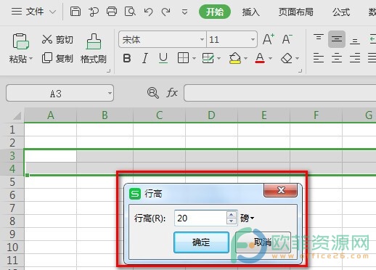Apply the yellow fill color
The width and height of the screenshot is (376, 270).
pos(235,58)
